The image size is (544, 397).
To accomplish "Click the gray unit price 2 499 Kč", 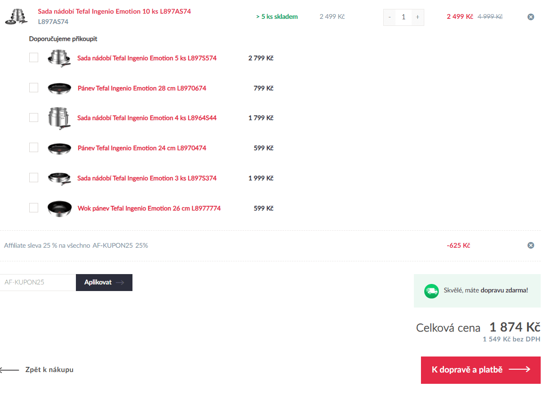I will pyautogui.click(x=332, y=16).
